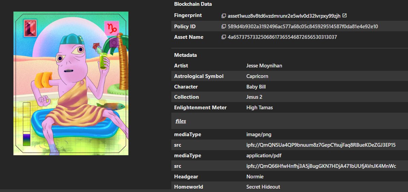Select collection value Jesus 2
The image size is (408, 192).
coord(254,97)
